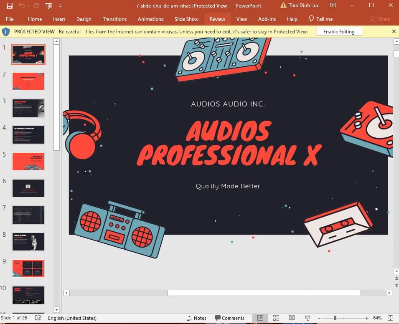Toggle Normal view in the status bar

[x=260, y=318]
